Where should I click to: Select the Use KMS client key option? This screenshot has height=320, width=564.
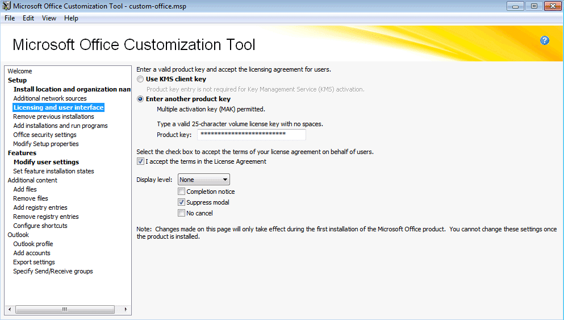pos(140,79)
